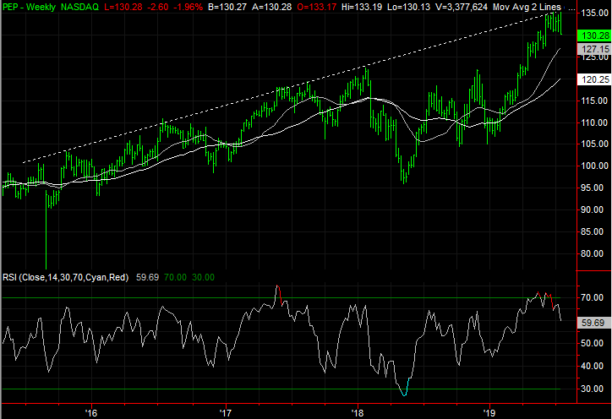612x419 pixels.
Task: Click the 127.15 moving average price tag
Action: click(x=594, y=49)
